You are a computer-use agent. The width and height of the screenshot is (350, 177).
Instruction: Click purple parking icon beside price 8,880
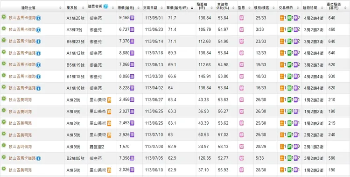click(132, 53)
